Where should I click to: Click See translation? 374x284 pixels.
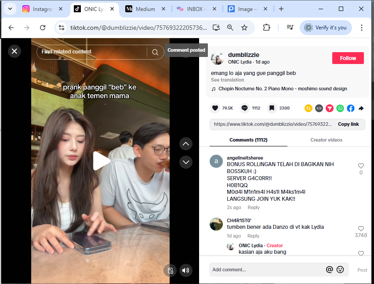227,80
